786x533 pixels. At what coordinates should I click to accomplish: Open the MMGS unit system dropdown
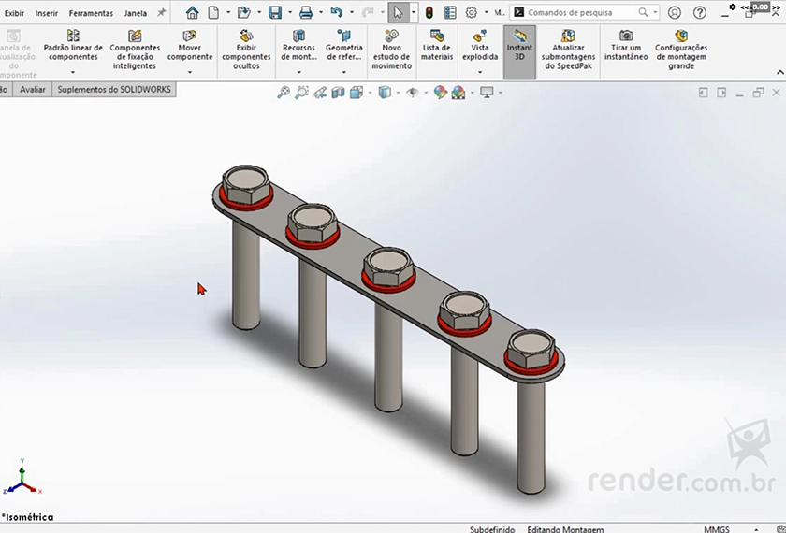tap(717, 528)
